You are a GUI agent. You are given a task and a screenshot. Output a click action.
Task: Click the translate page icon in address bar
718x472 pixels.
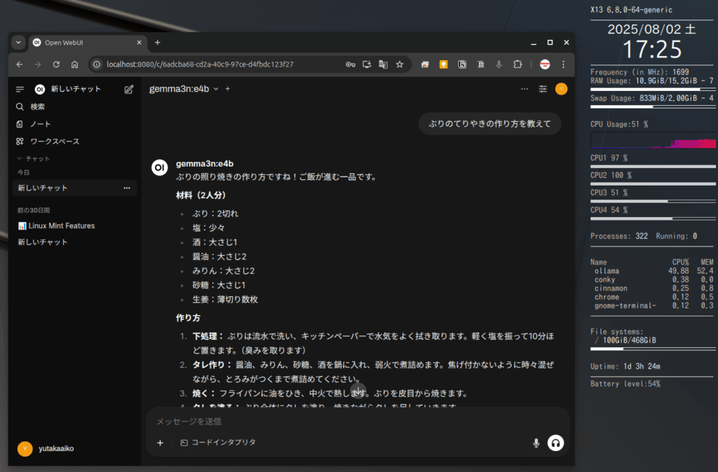point(383,64)
